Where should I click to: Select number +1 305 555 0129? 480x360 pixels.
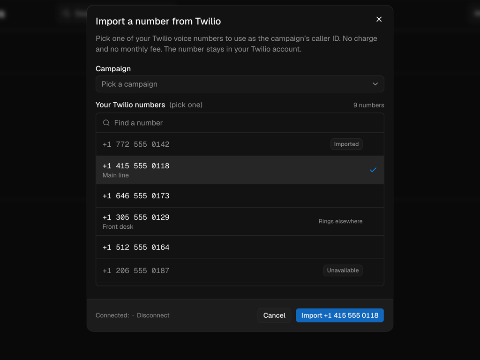[x=240, y=221]
